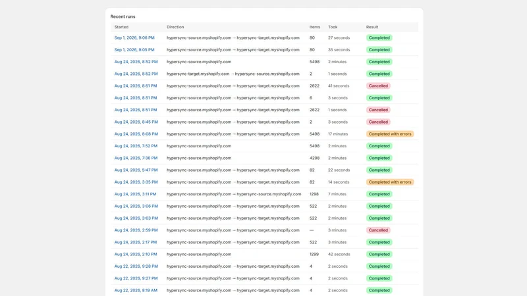Select the 27 seconds duration cell
The width and height of the screenshot is (527, 296).
click(x=339, y=38)
